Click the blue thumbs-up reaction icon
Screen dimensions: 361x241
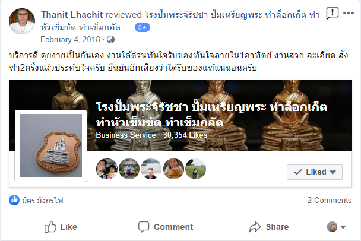tap(14, 200)
